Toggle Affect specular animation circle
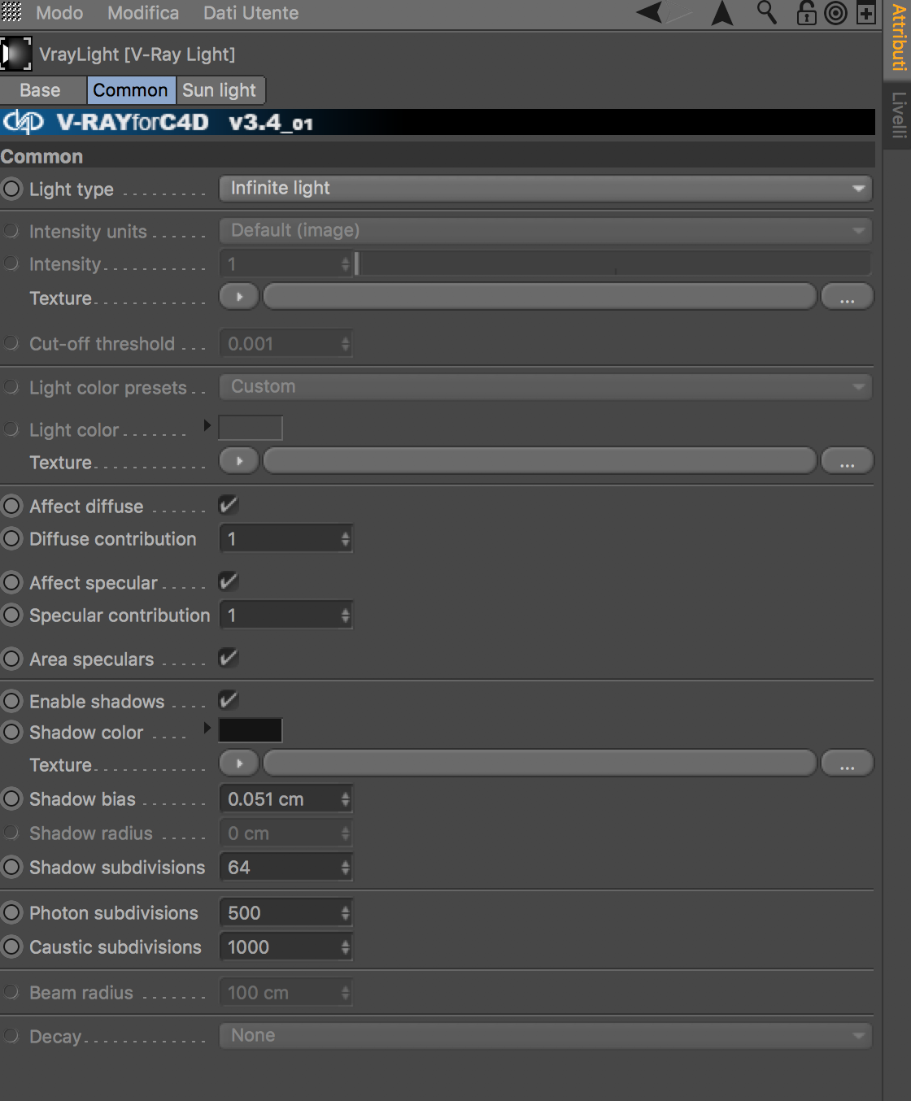Image resolution: width=911 pixels, height=1101 pixels. tap(11, 582)
